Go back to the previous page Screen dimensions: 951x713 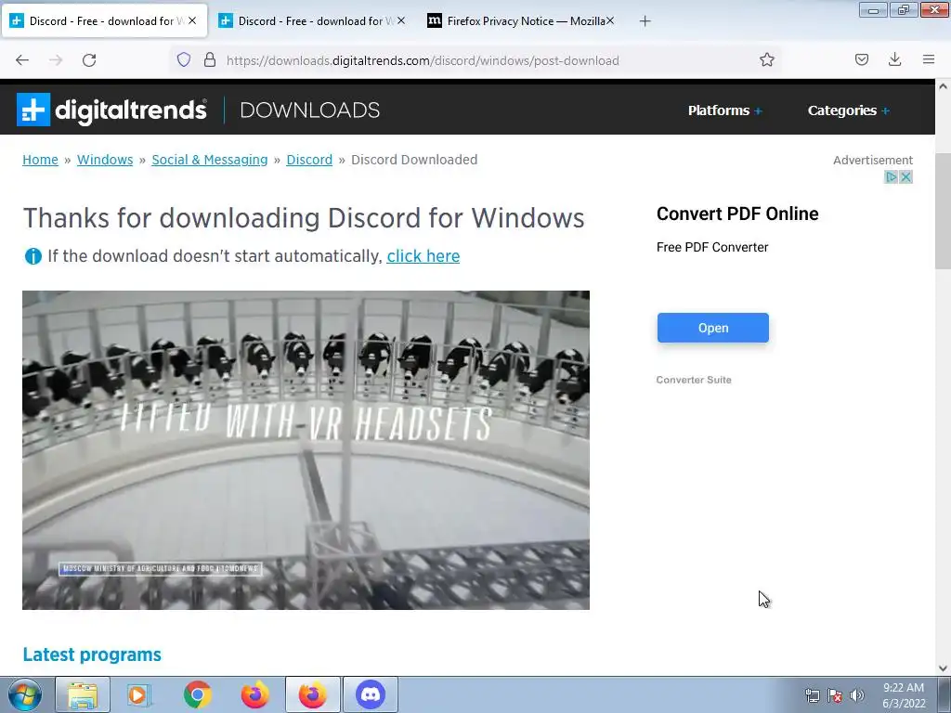(x=22, y=60)
